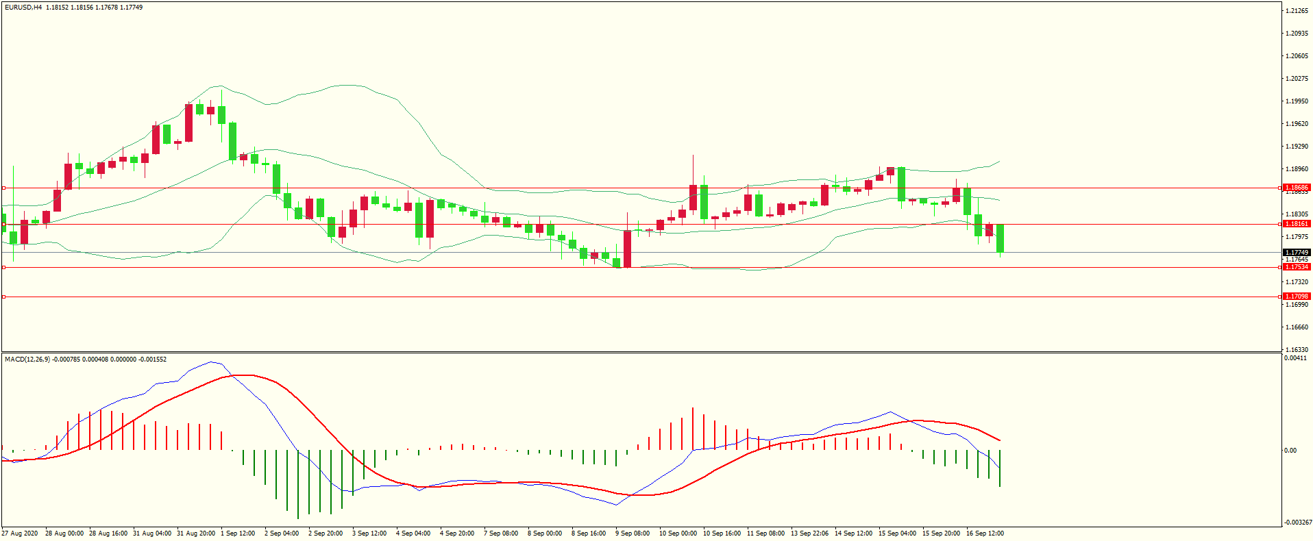1313x541 pixels.
Task: Click the red 1.18161 price tag
Action: coord(1297,224)
